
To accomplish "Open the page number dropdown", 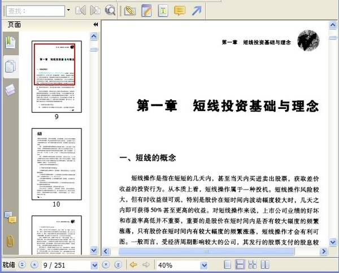I will [94, 265].
